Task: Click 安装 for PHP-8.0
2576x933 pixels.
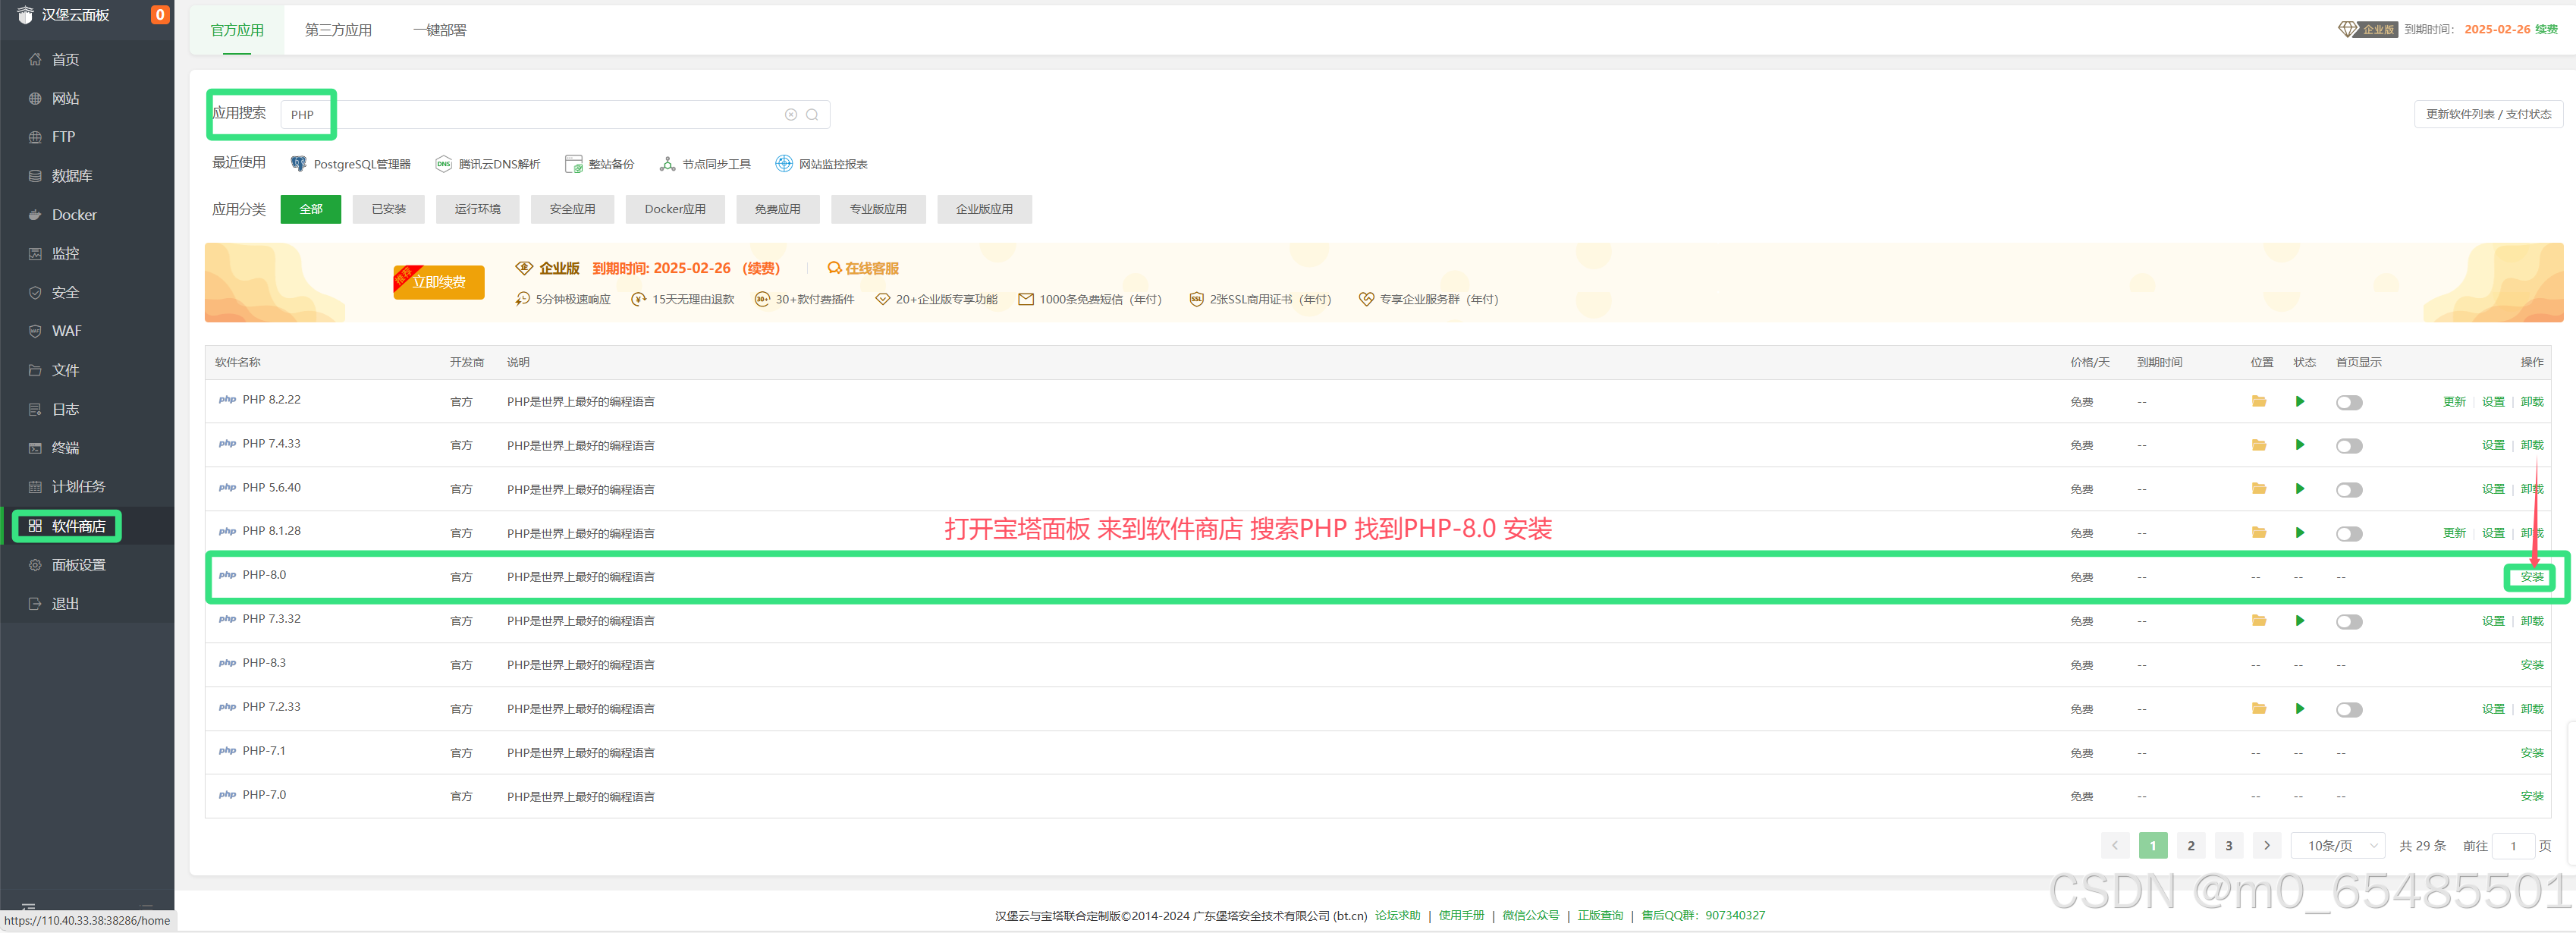Action: [2531, 577]
